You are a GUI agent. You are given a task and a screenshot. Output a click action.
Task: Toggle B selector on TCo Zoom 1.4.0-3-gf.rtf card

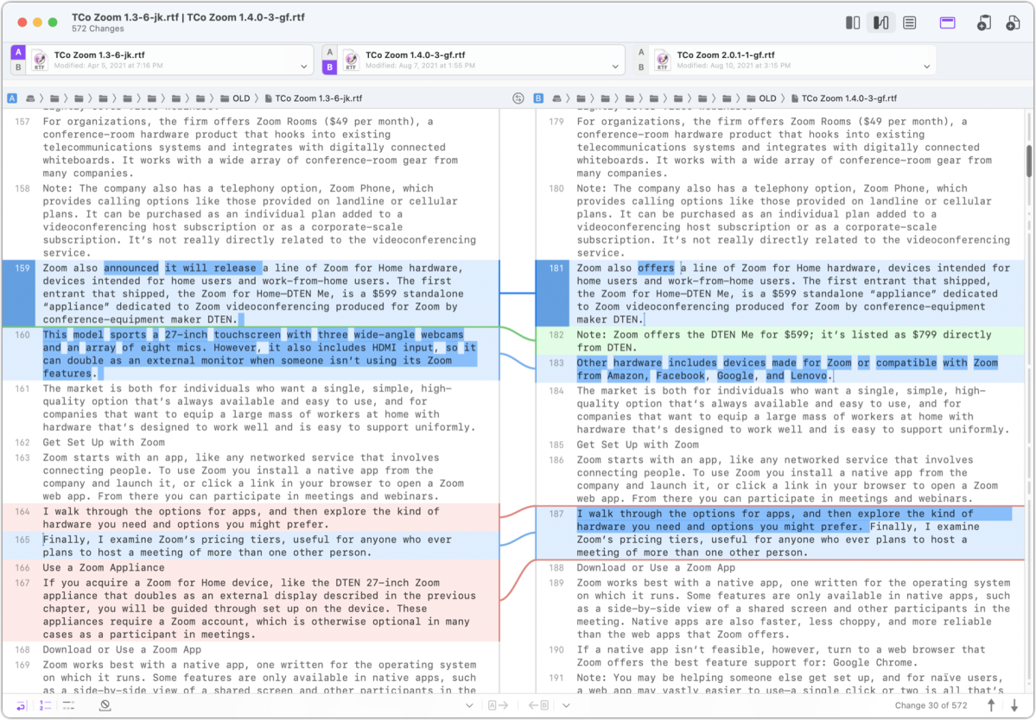[x=330, y=67]
